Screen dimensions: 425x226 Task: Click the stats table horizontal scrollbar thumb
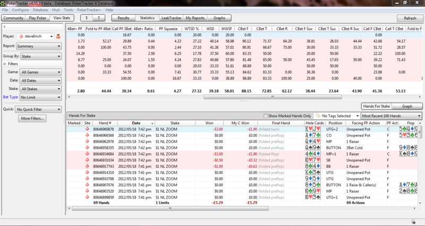[273, 97]
